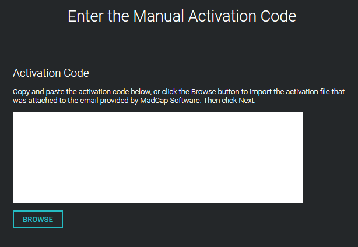Focus the activation code text box
358x247 pixels.
[x=158, y=157]
